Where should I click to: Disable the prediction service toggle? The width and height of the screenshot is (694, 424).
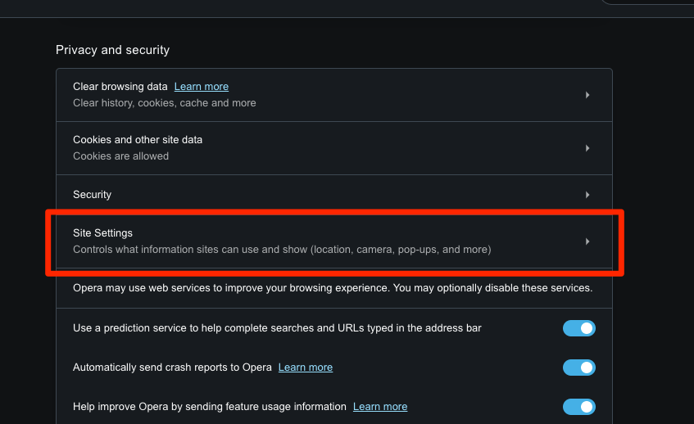(578, 328)
